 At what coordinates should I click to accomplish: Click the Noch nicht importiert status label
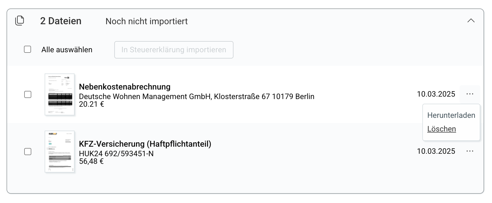(146, 21)
